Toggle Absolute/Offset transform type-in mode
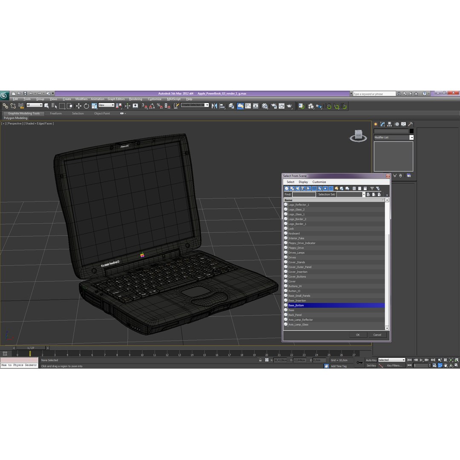The image size is (460, 460). pyautogui.click(x=267, y=360)
